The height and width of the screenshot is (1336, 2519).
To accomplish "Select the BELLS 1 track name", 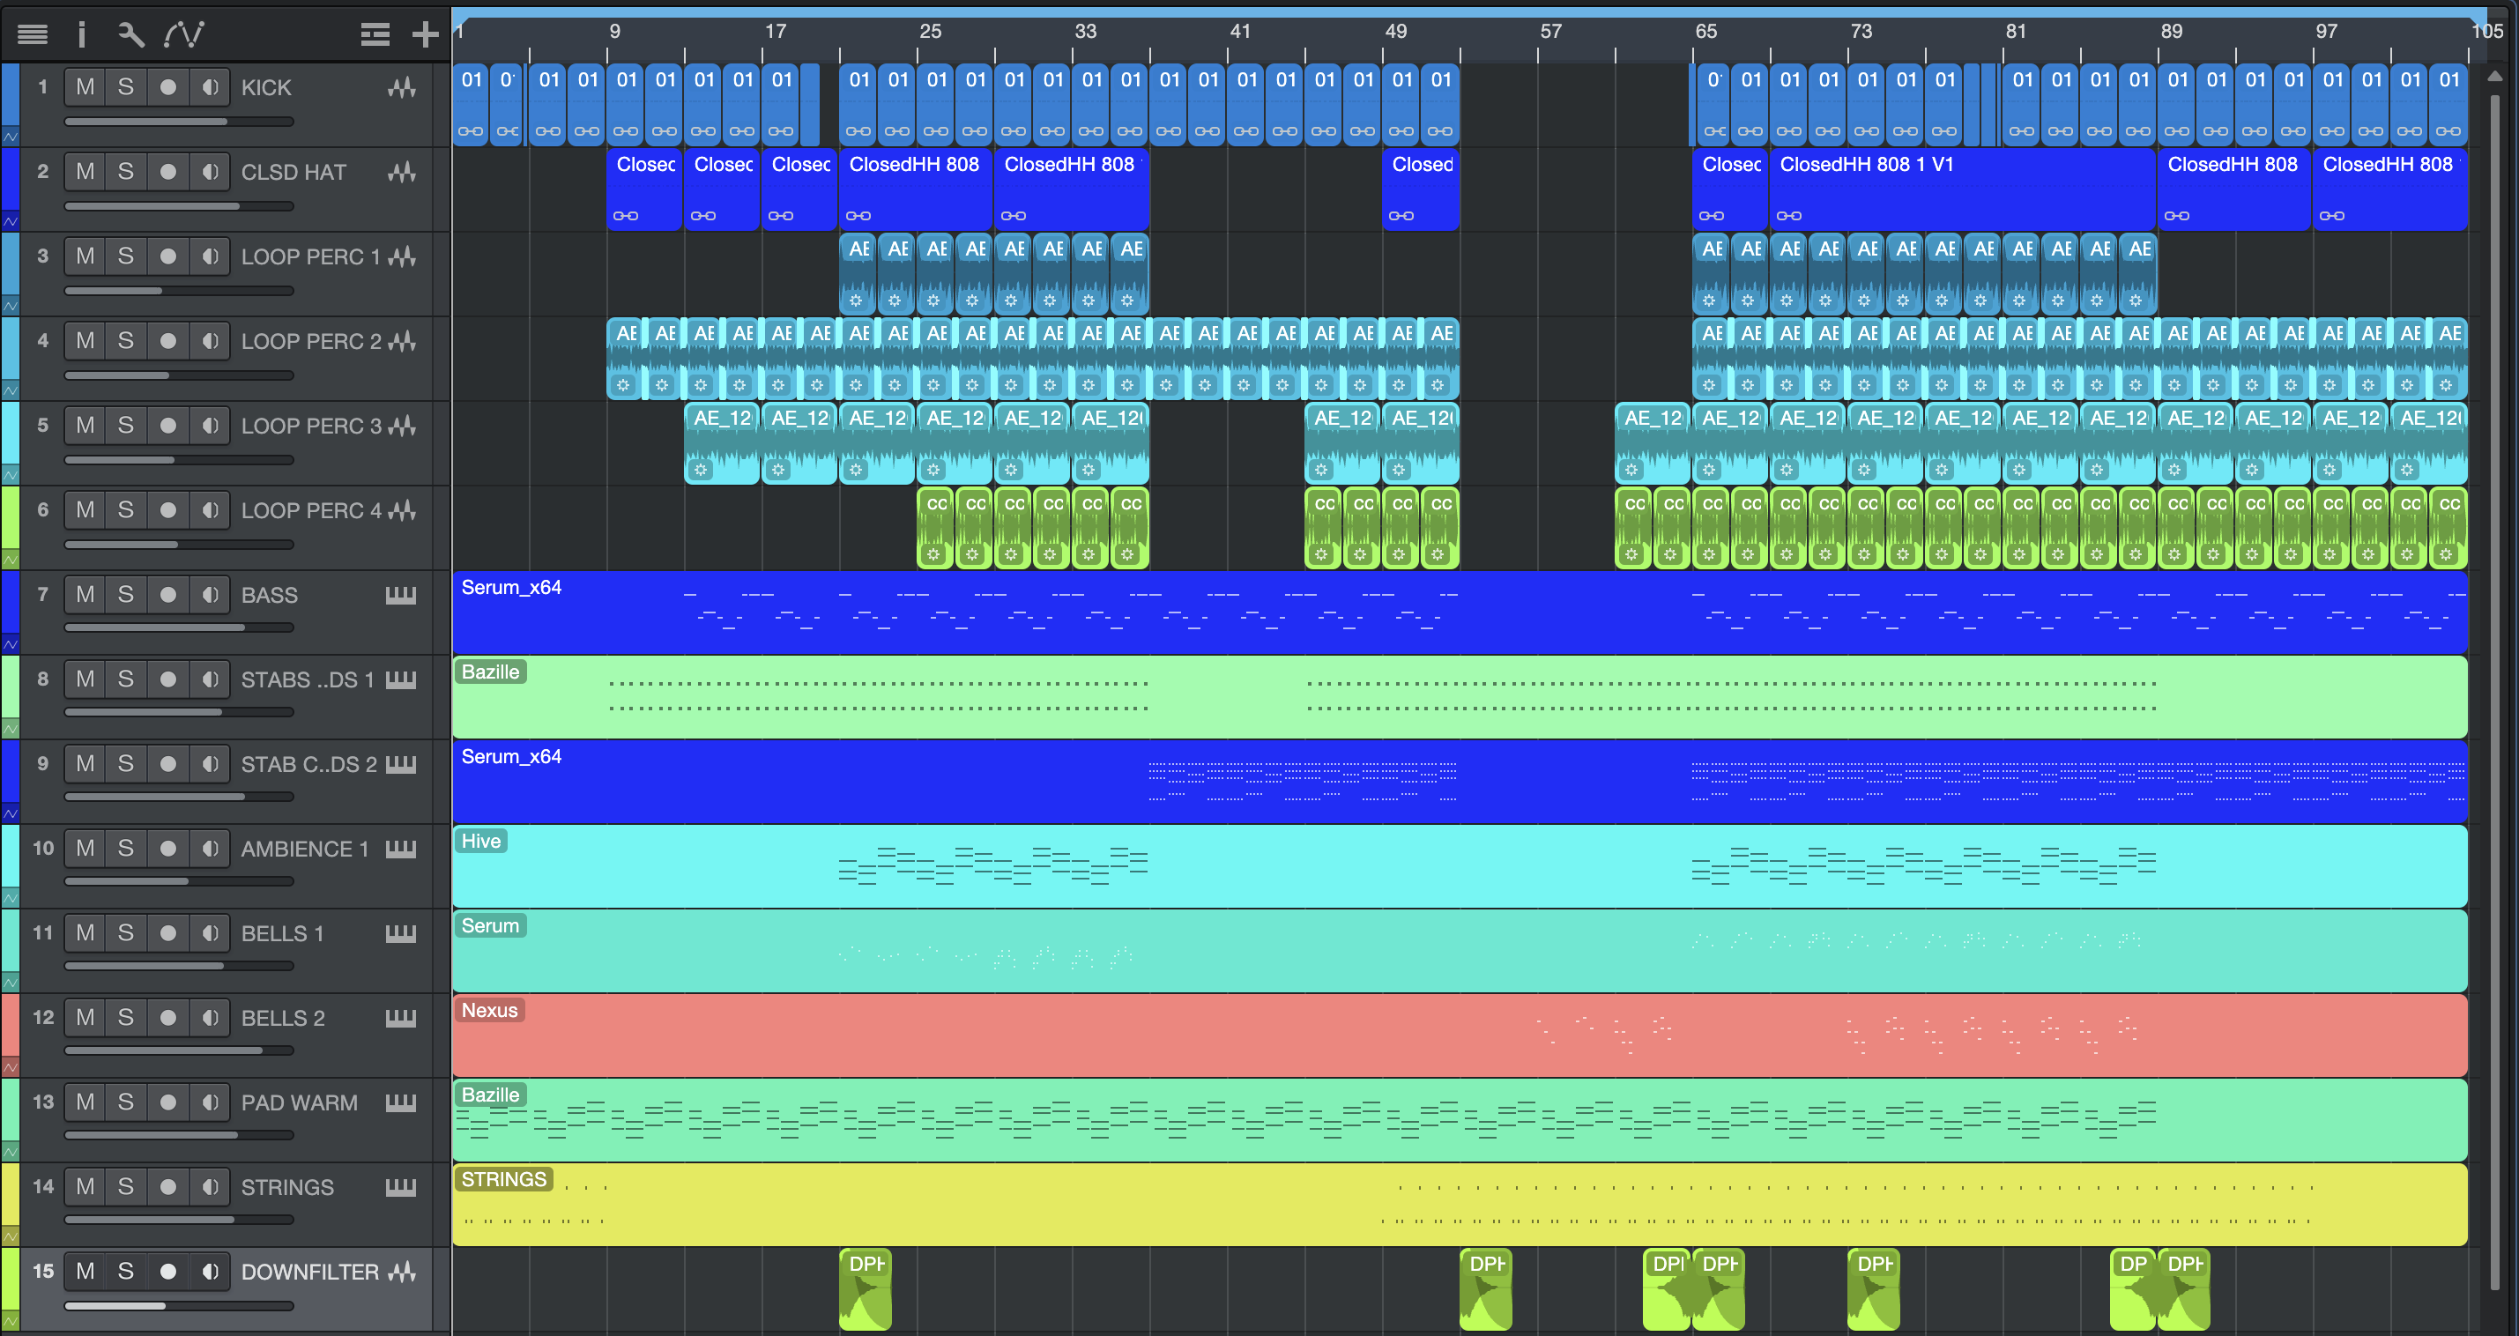I will click(283, 934).
